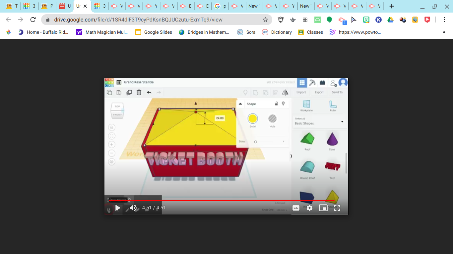Open the Google Slides bookmark
The image size is (453, 254).
(154, 32)
